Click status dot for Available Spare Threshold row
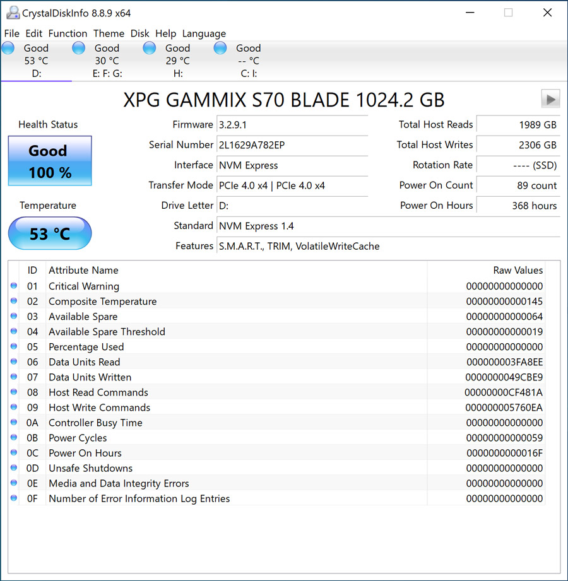 [14, 331]
